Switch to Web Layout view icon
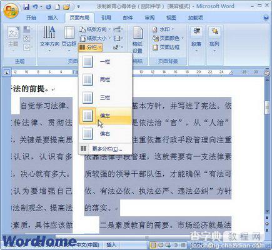The width and height of the screenshot is (272, 250). coord(168,245)
